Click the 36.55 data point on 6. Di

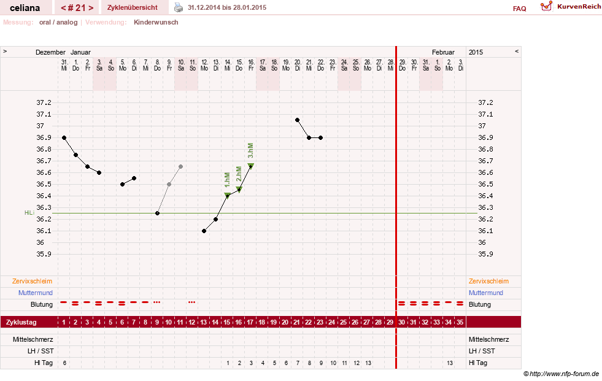(x=134, y=179)
